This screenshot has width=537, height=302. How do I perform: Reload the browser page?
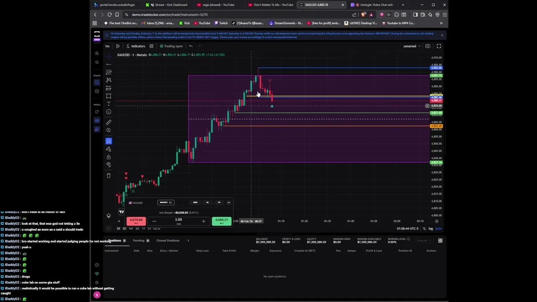pos(109,15)
